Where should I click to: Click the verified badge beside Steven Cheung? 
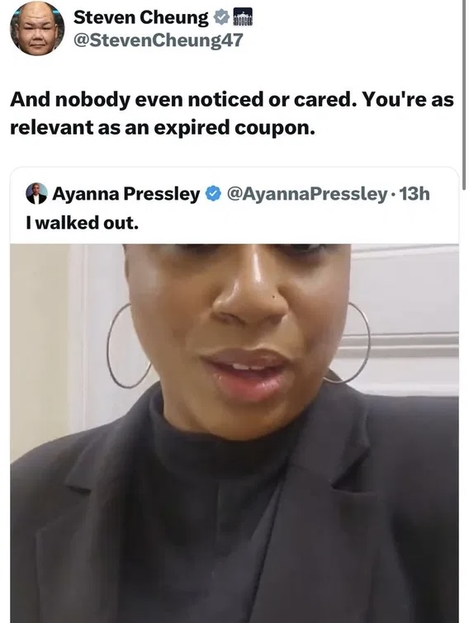221,17
